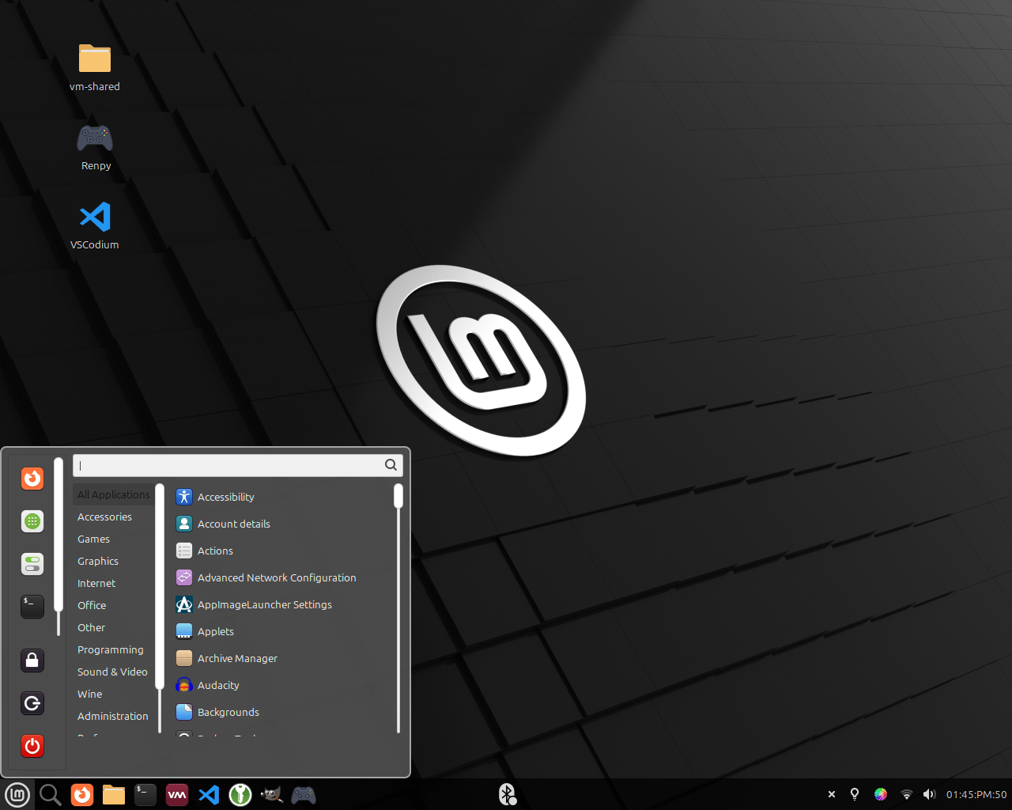The image size is (1012, 810).
Task: Open the volume sound applet
Action: (930, 794)
